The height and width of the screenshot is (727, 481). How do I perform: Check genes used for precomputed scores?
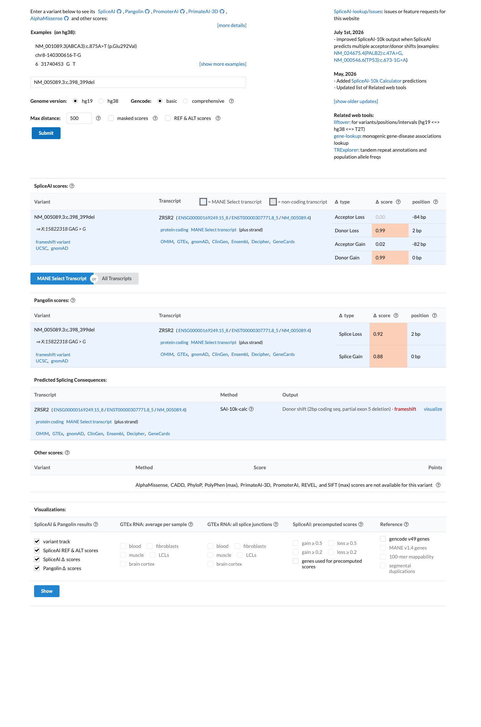pos(296,561)
